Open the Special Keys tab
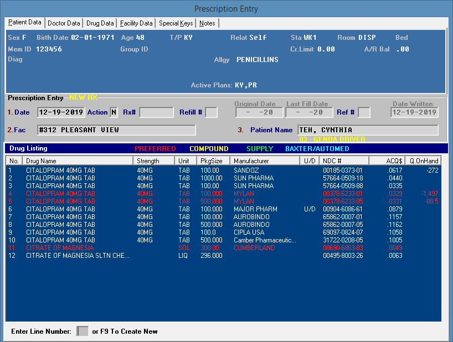453x342 pixels. pos(176,23)
